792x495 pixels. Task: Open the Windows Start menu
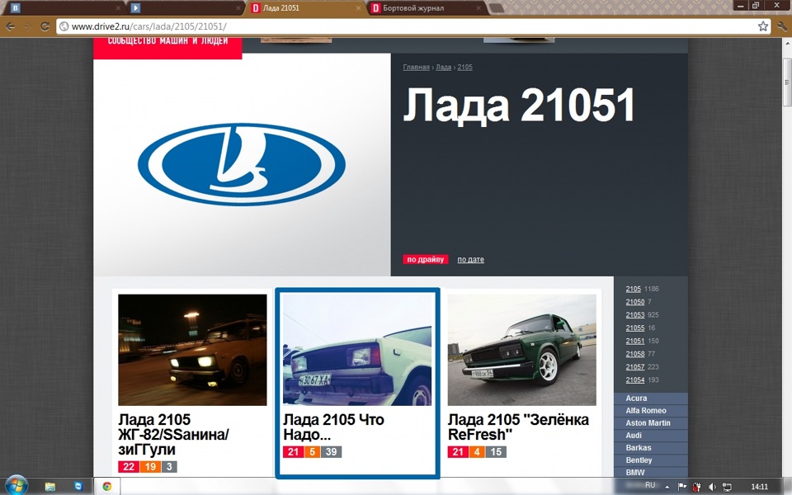(15, 487)
